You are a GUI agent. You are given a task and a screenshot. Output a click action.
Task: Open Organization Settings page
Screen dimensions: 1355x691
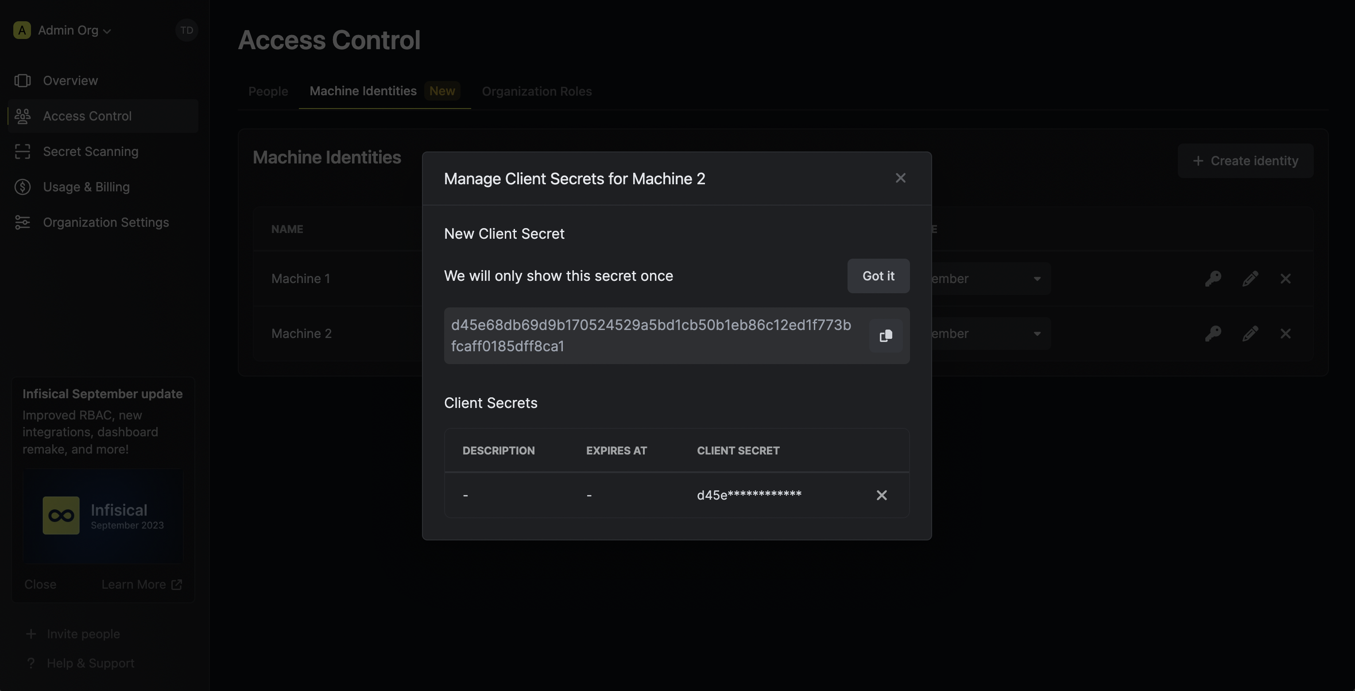103,222
